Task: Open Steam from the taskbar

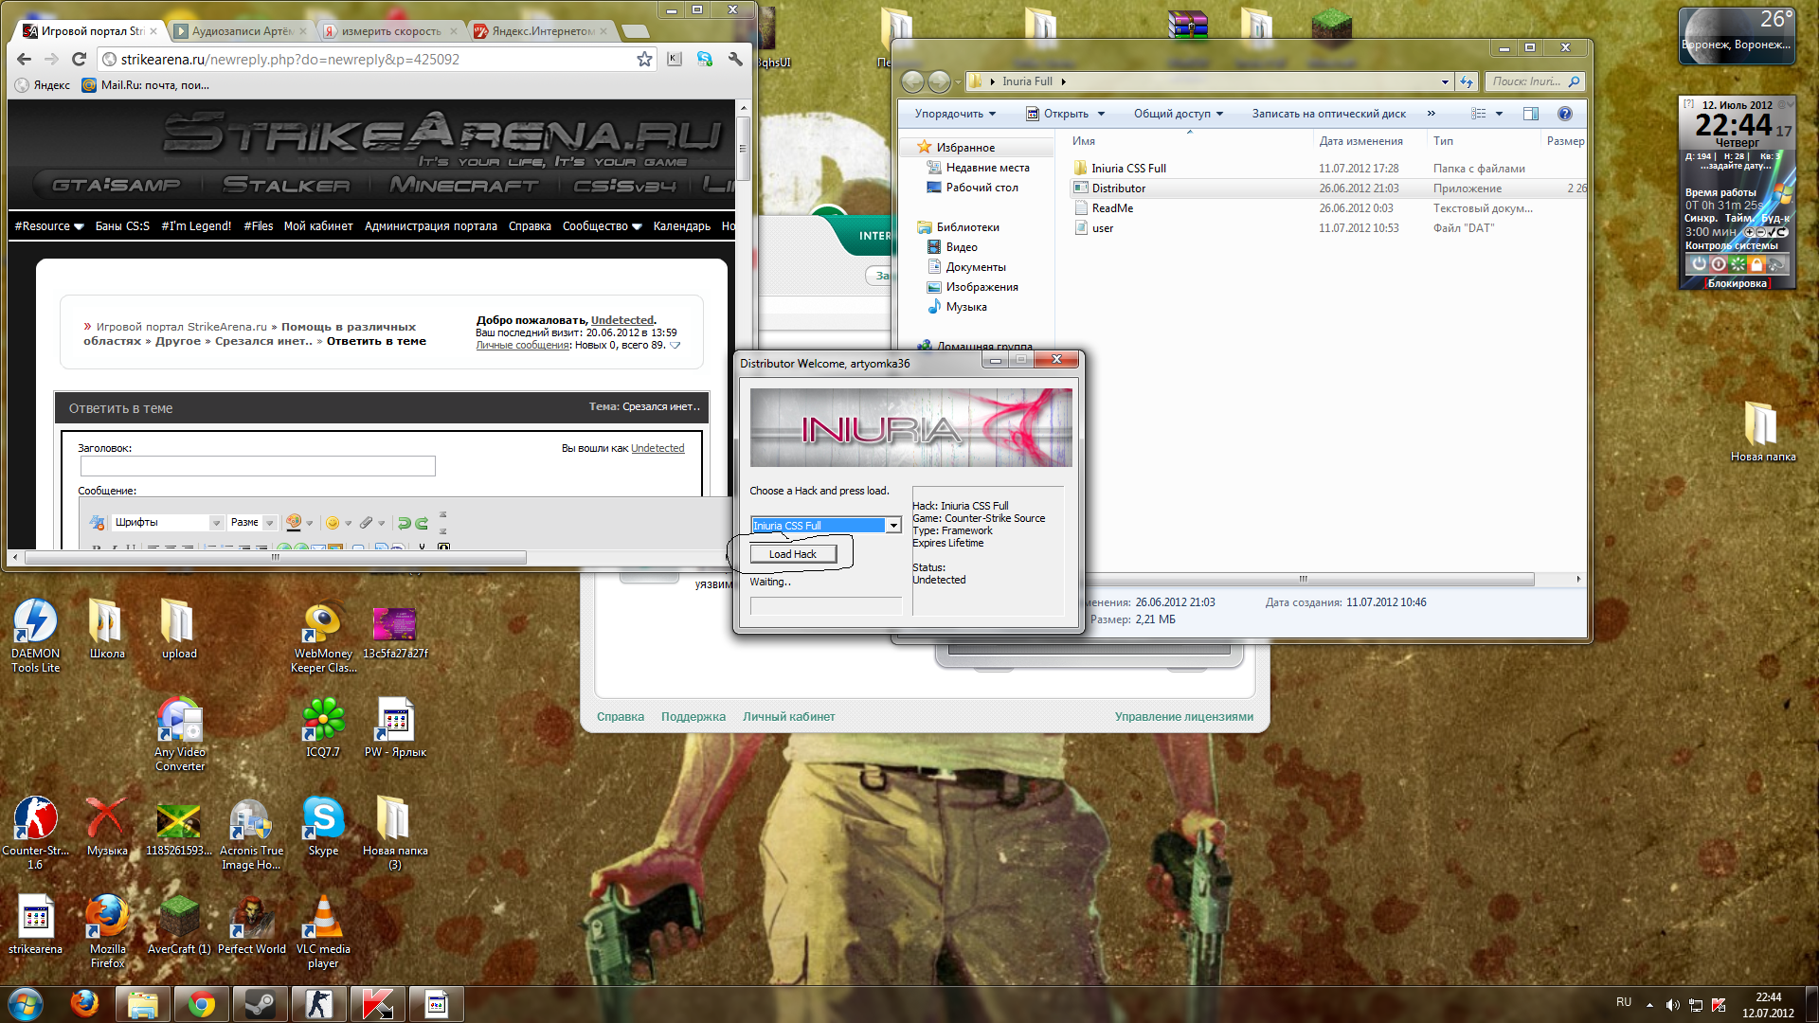Action: tap(260, 1004)
